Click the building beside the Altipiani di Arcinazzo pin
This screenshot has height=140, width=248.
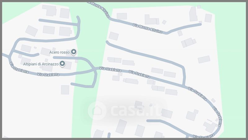(x=68, y=65)
